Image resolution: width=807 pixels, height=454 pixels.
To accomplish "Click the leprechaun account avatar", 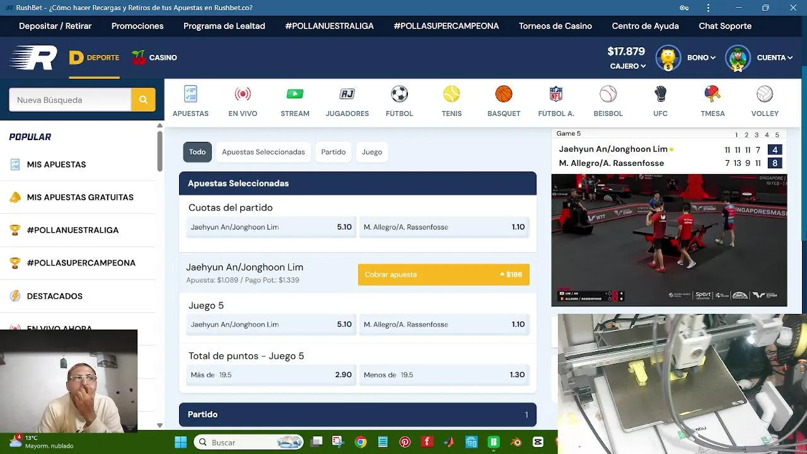I will click(x=738, y=57).
